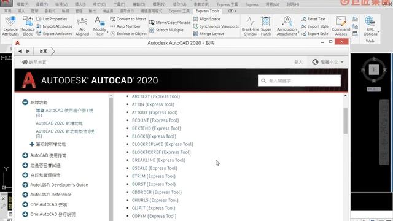This screenshot has height=221, width=393.
Task: Click sign-in link in help window
Action: tap(298, 62)
